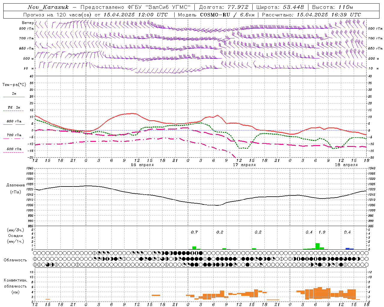Screen dimensions: 384x307
Task: Select calculation time '15.04.2025 16:39 UTC'
Action: [329, 15]
